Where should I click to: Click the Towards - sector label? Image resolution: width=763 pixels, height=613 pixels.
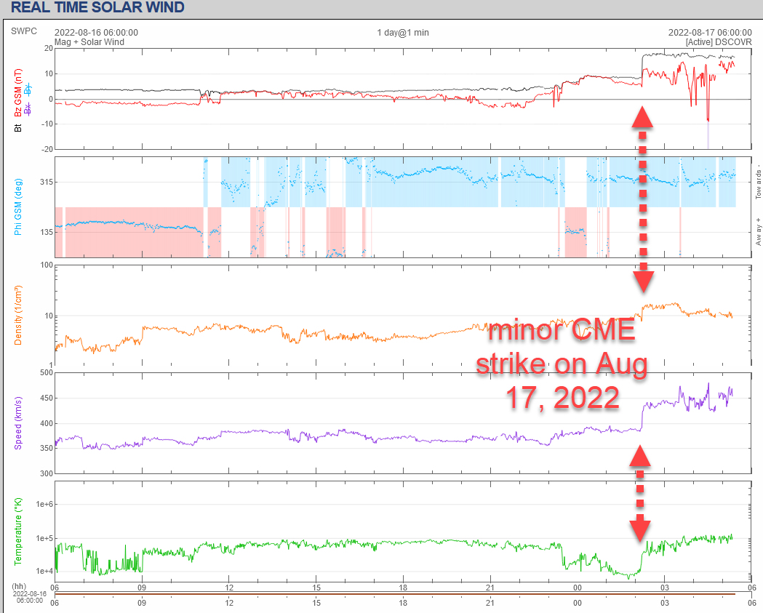click(x=758, y=182)
